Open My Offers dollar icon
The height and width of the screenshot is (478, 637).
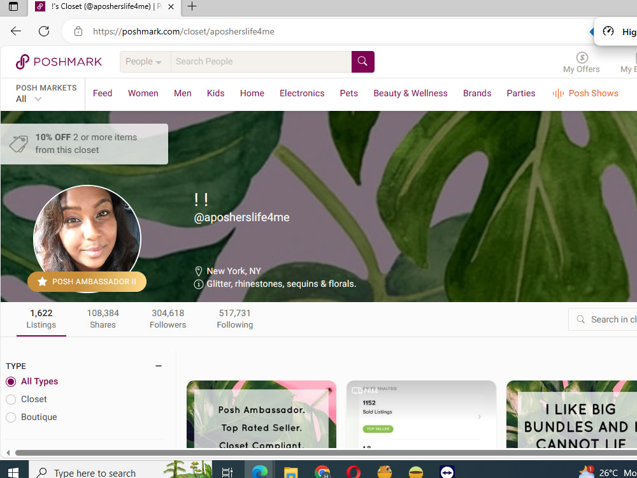(582, 57)
